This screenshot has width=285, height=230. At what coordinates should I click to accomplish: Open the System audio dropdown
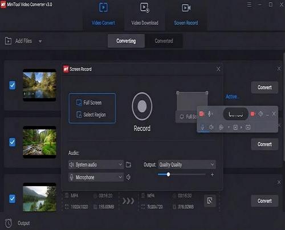tap(96, 164)
